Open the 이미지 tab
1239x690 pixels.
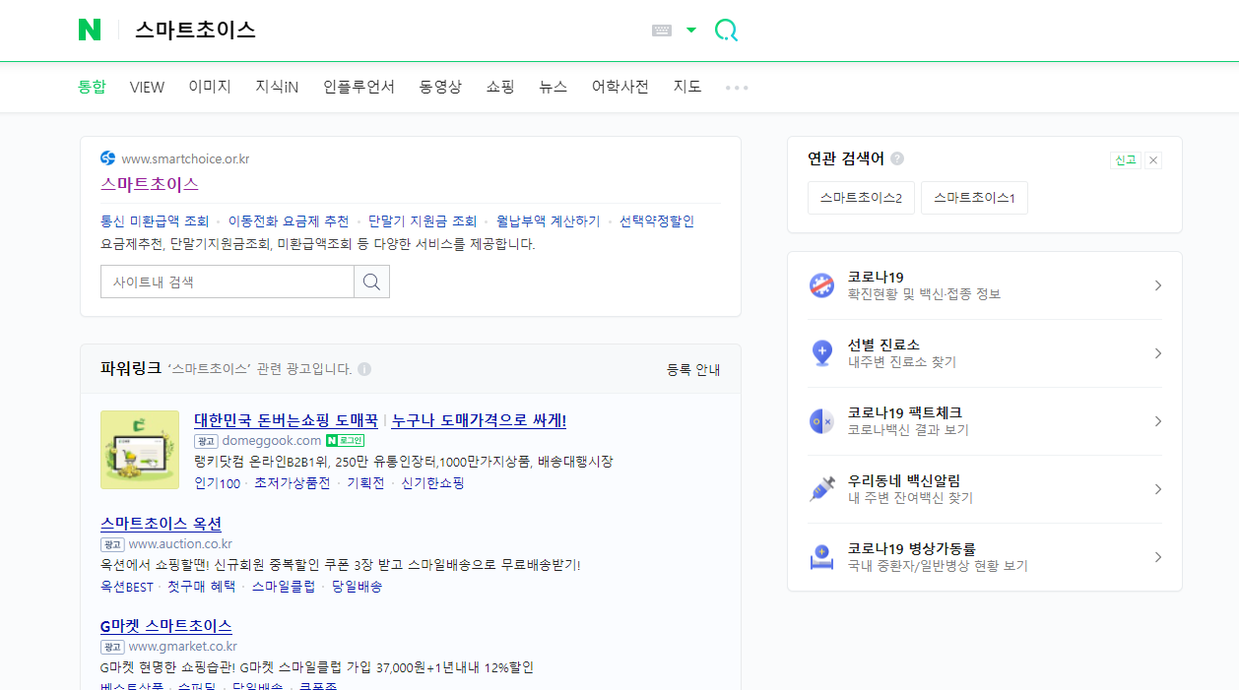click(x=210, y=87)
